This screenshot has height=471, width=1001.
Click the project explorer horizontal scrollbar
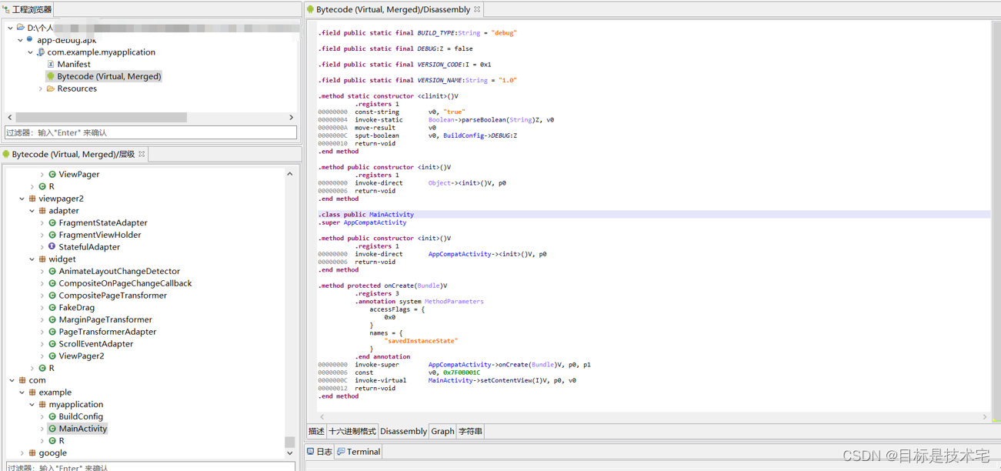coord(101,118)
